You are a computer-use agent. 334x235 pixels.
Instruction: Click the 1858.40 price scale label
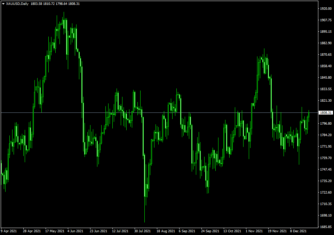326,66
